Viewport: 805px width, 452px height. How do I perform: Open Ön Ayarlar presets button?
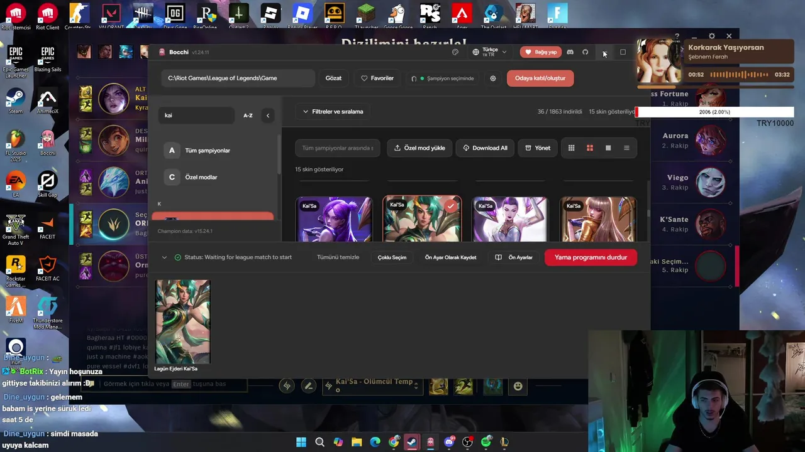tap(514, 257)
